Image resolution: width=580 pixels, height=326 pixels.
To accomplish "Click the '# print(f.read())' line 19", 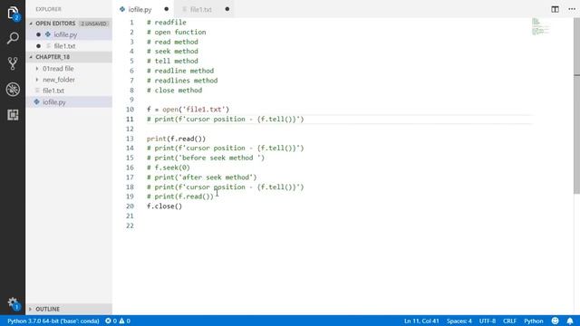I will [x=180, y=197].
